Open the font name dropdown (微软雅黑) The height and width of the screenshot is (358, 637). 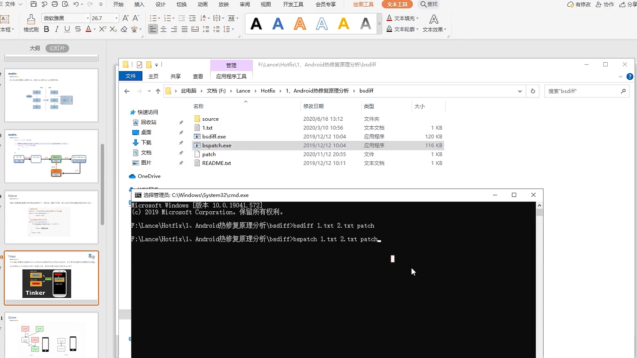click(x=88, y=18)
